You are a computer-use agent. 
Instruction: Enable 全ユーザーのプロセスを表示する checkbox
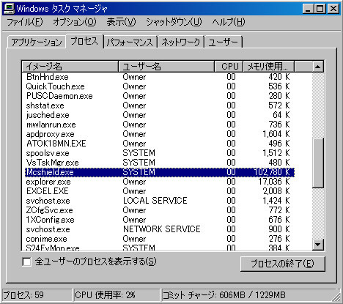(x=26, y=262)
